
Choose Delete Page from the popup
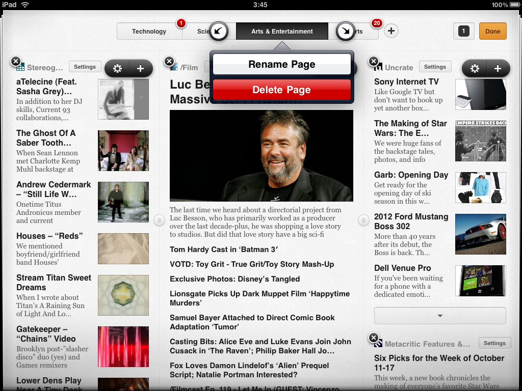tap(281, 90)
